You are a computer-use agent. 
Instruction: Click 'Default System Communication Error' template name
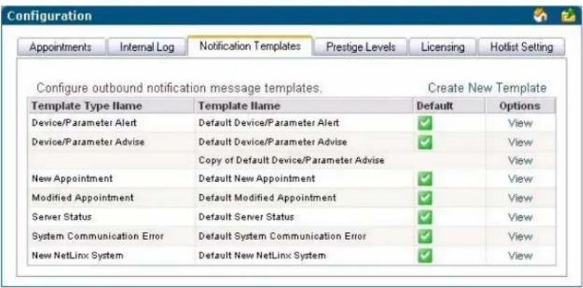282,236
